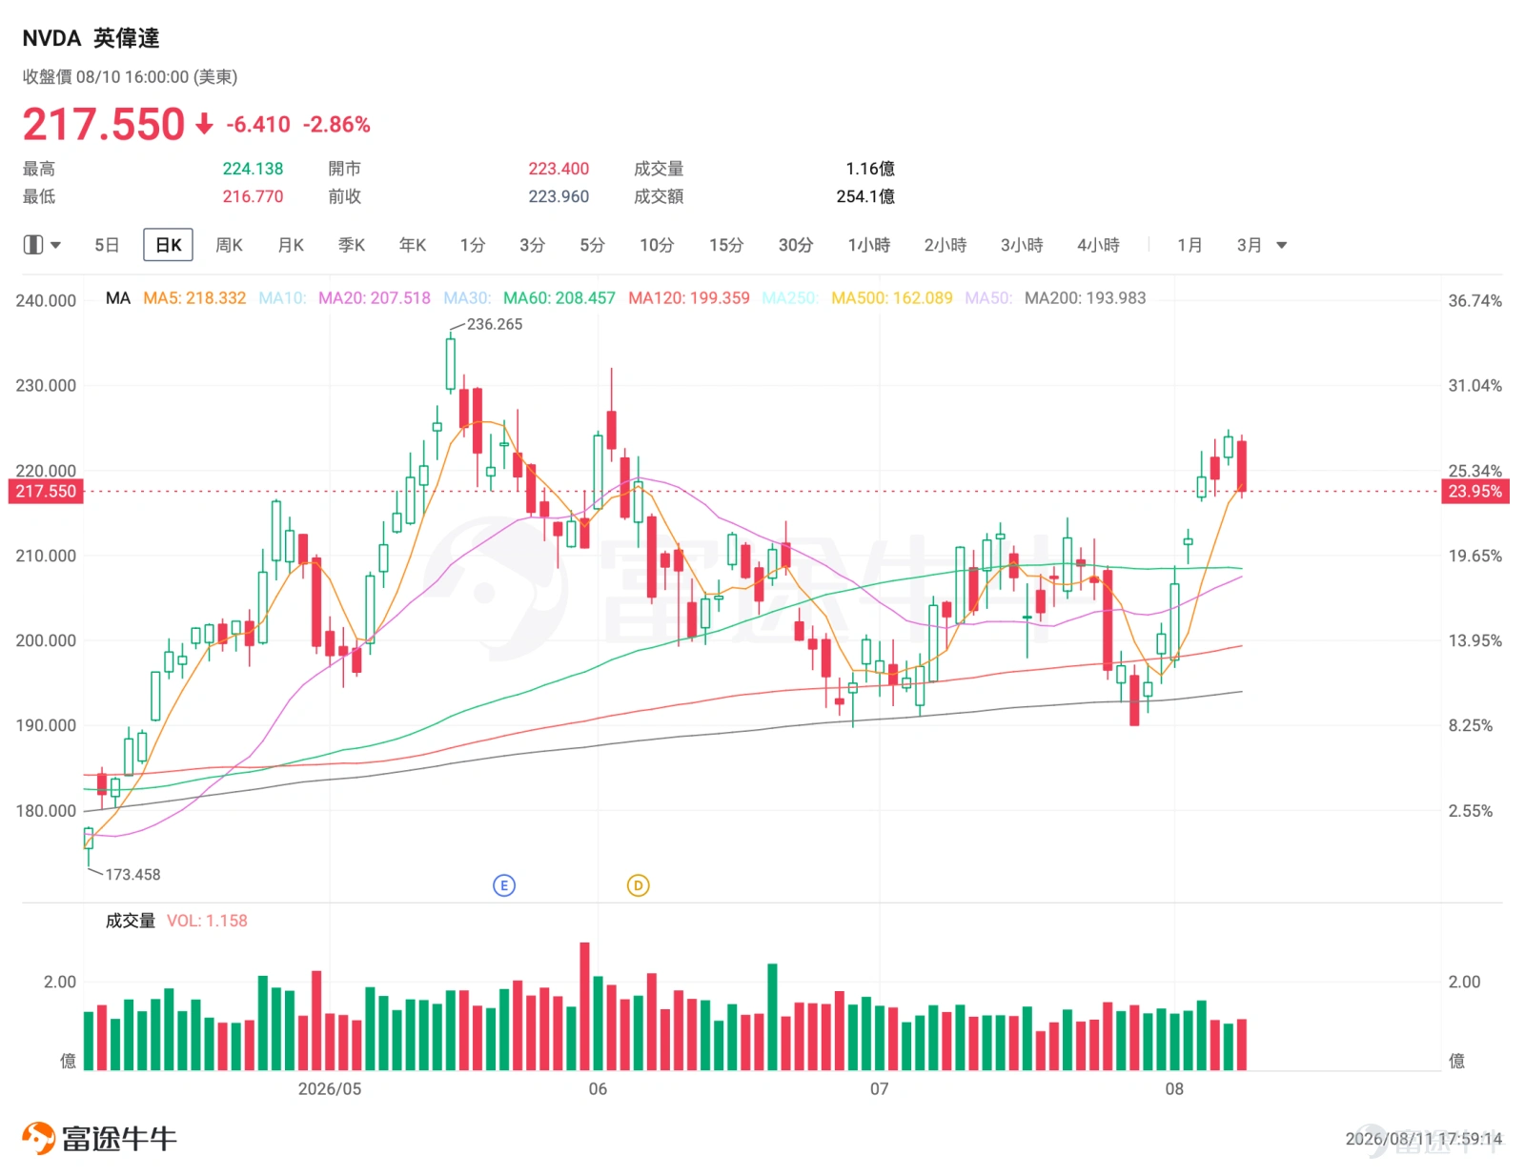Screen dimensions: 1525x1176
Task: Click the 前收 value 223.960
Action: click(x=559, y=196)
